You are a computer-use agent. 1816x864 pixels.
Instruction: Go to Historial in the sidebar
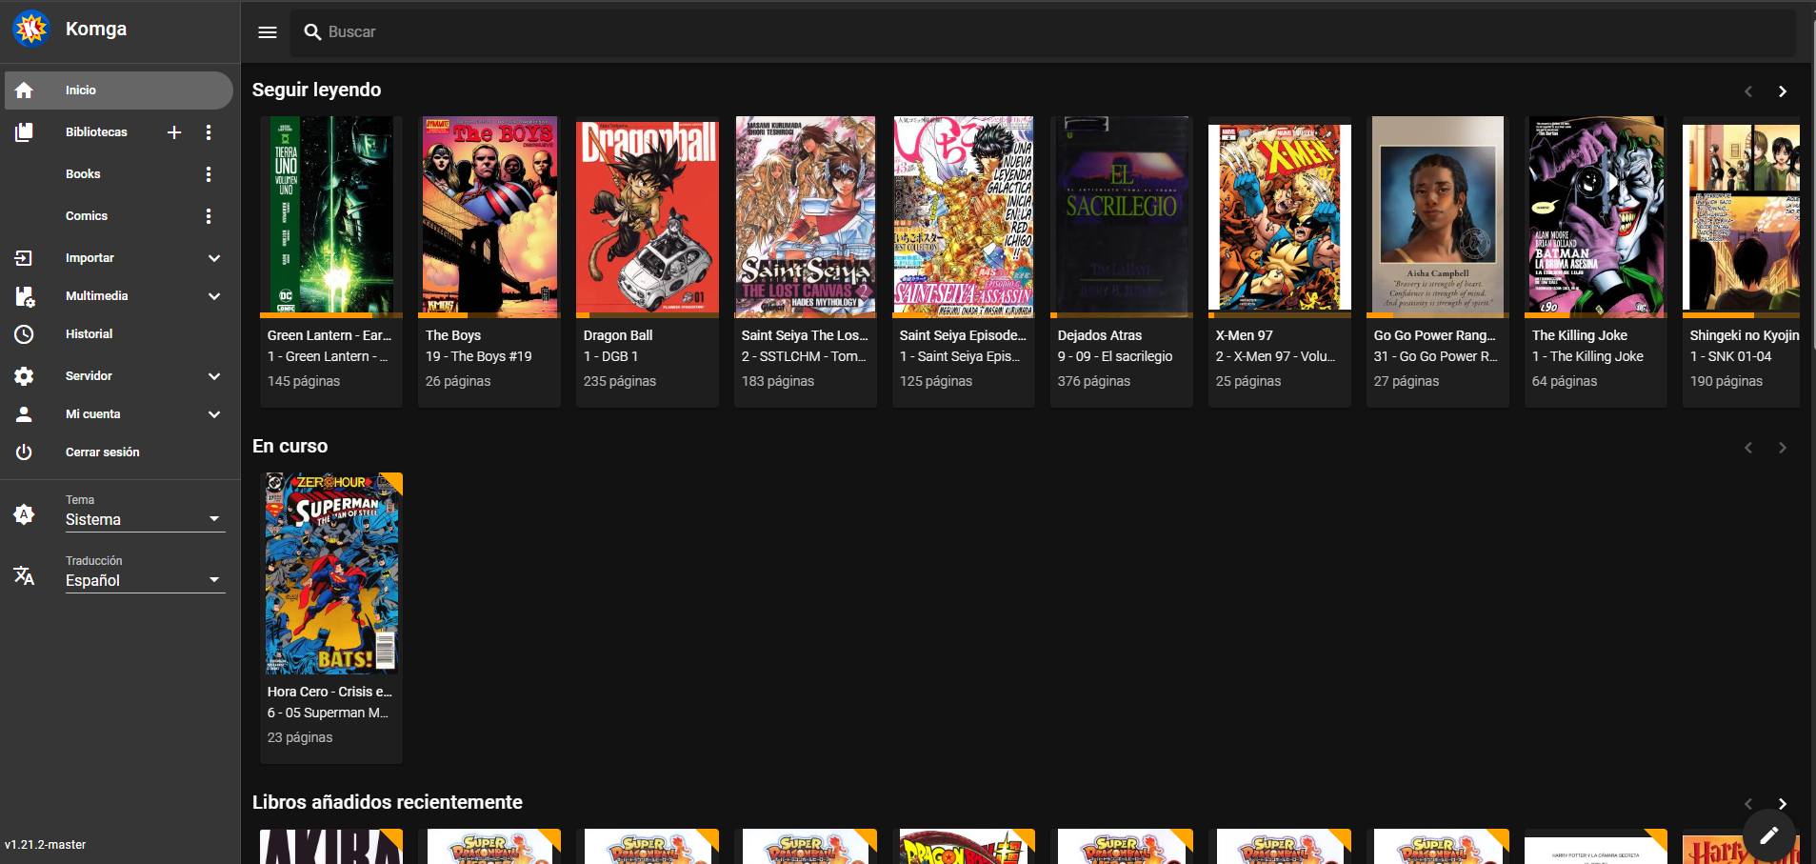89,334
